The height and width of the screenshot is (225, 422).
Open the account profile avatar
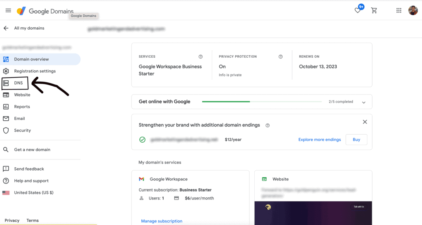413,10
